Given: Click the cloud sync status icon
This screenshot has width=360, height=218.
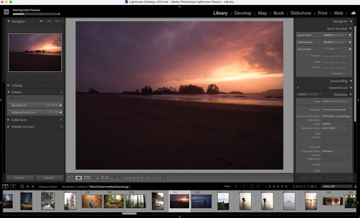Looking at the screenshot, I should (353, 13).
